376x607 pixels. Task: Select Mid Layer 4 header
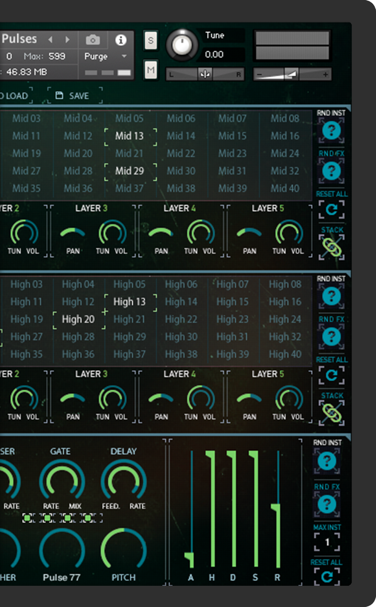179,208
